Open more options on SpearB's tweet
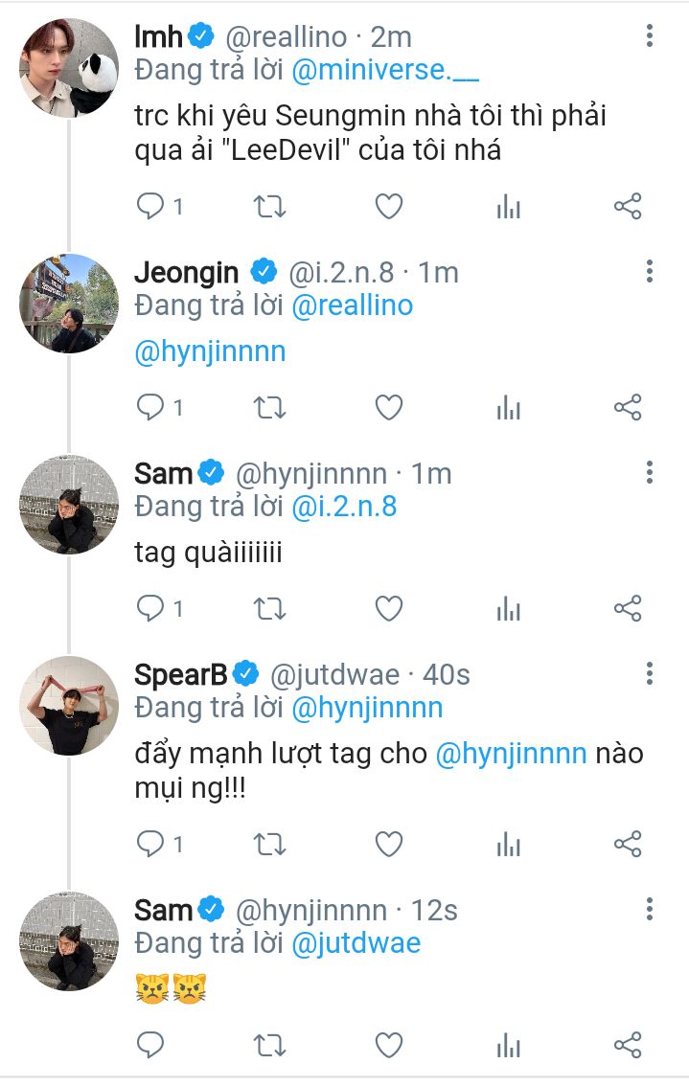Screen dimensions: 689x1086 650,674
